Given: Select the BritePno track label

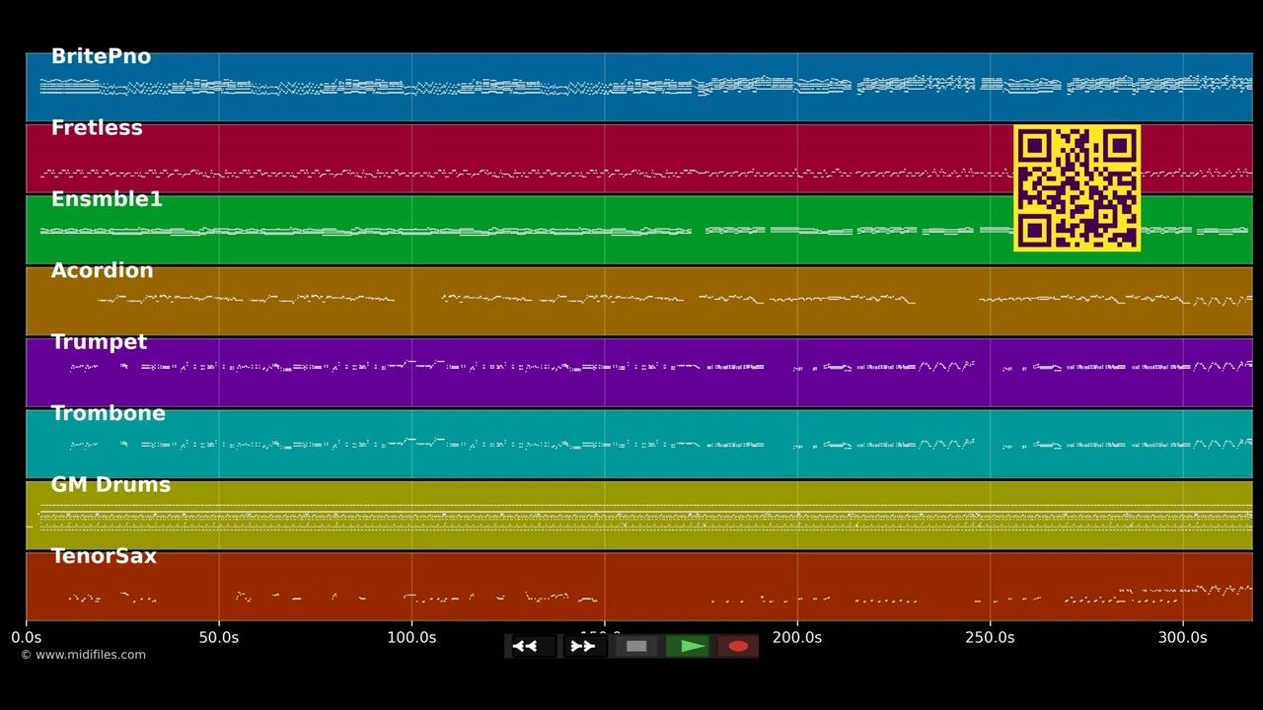Looking at the screenshot, I should [x=101, y=57].
